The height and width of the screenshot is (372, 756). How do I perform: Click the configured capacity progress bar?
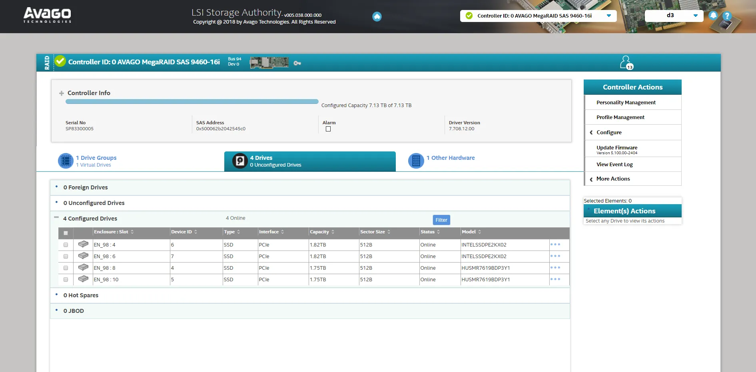coord(192,102)
